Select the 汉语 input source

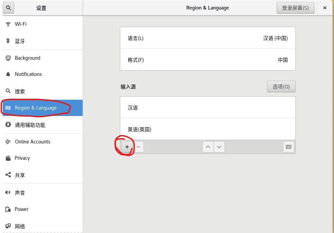208,108
